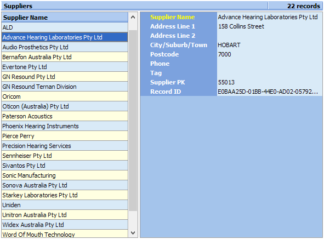
Task: Click the empty Phone value field
Action: [x=269, y=64]
